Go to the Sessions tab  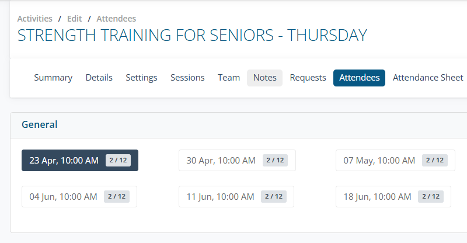[187, 78]
